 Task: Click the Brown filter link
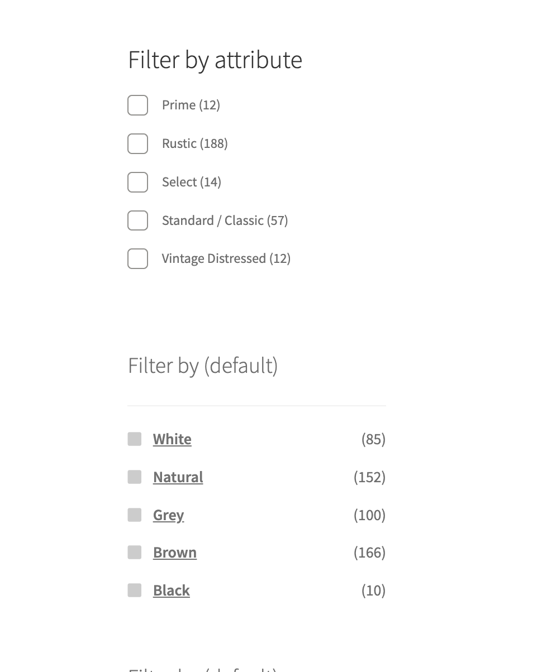click(175, 553)
